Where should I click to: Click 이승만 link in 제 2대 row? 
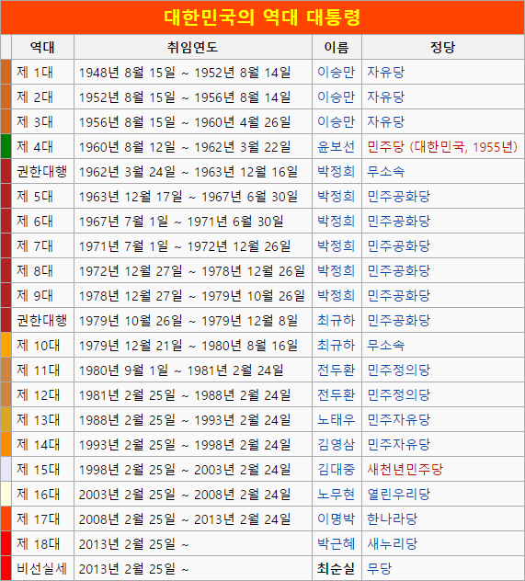click(x=336, y=97)
